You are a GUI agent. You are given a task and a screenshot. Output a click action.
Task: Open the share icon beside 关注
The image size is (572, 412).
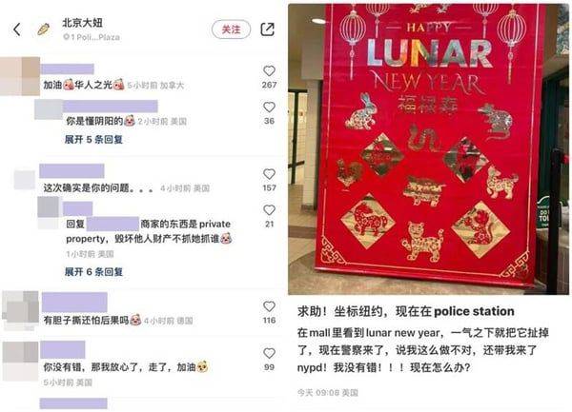267,29
